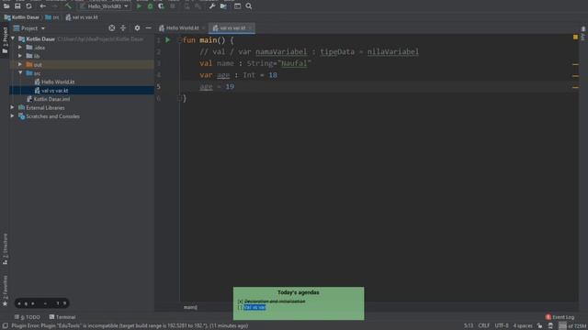The image size is (588, 330).
Task: Toggle tool window bars with corner icon
Action: pyautogui.click(x=6, y=326)
